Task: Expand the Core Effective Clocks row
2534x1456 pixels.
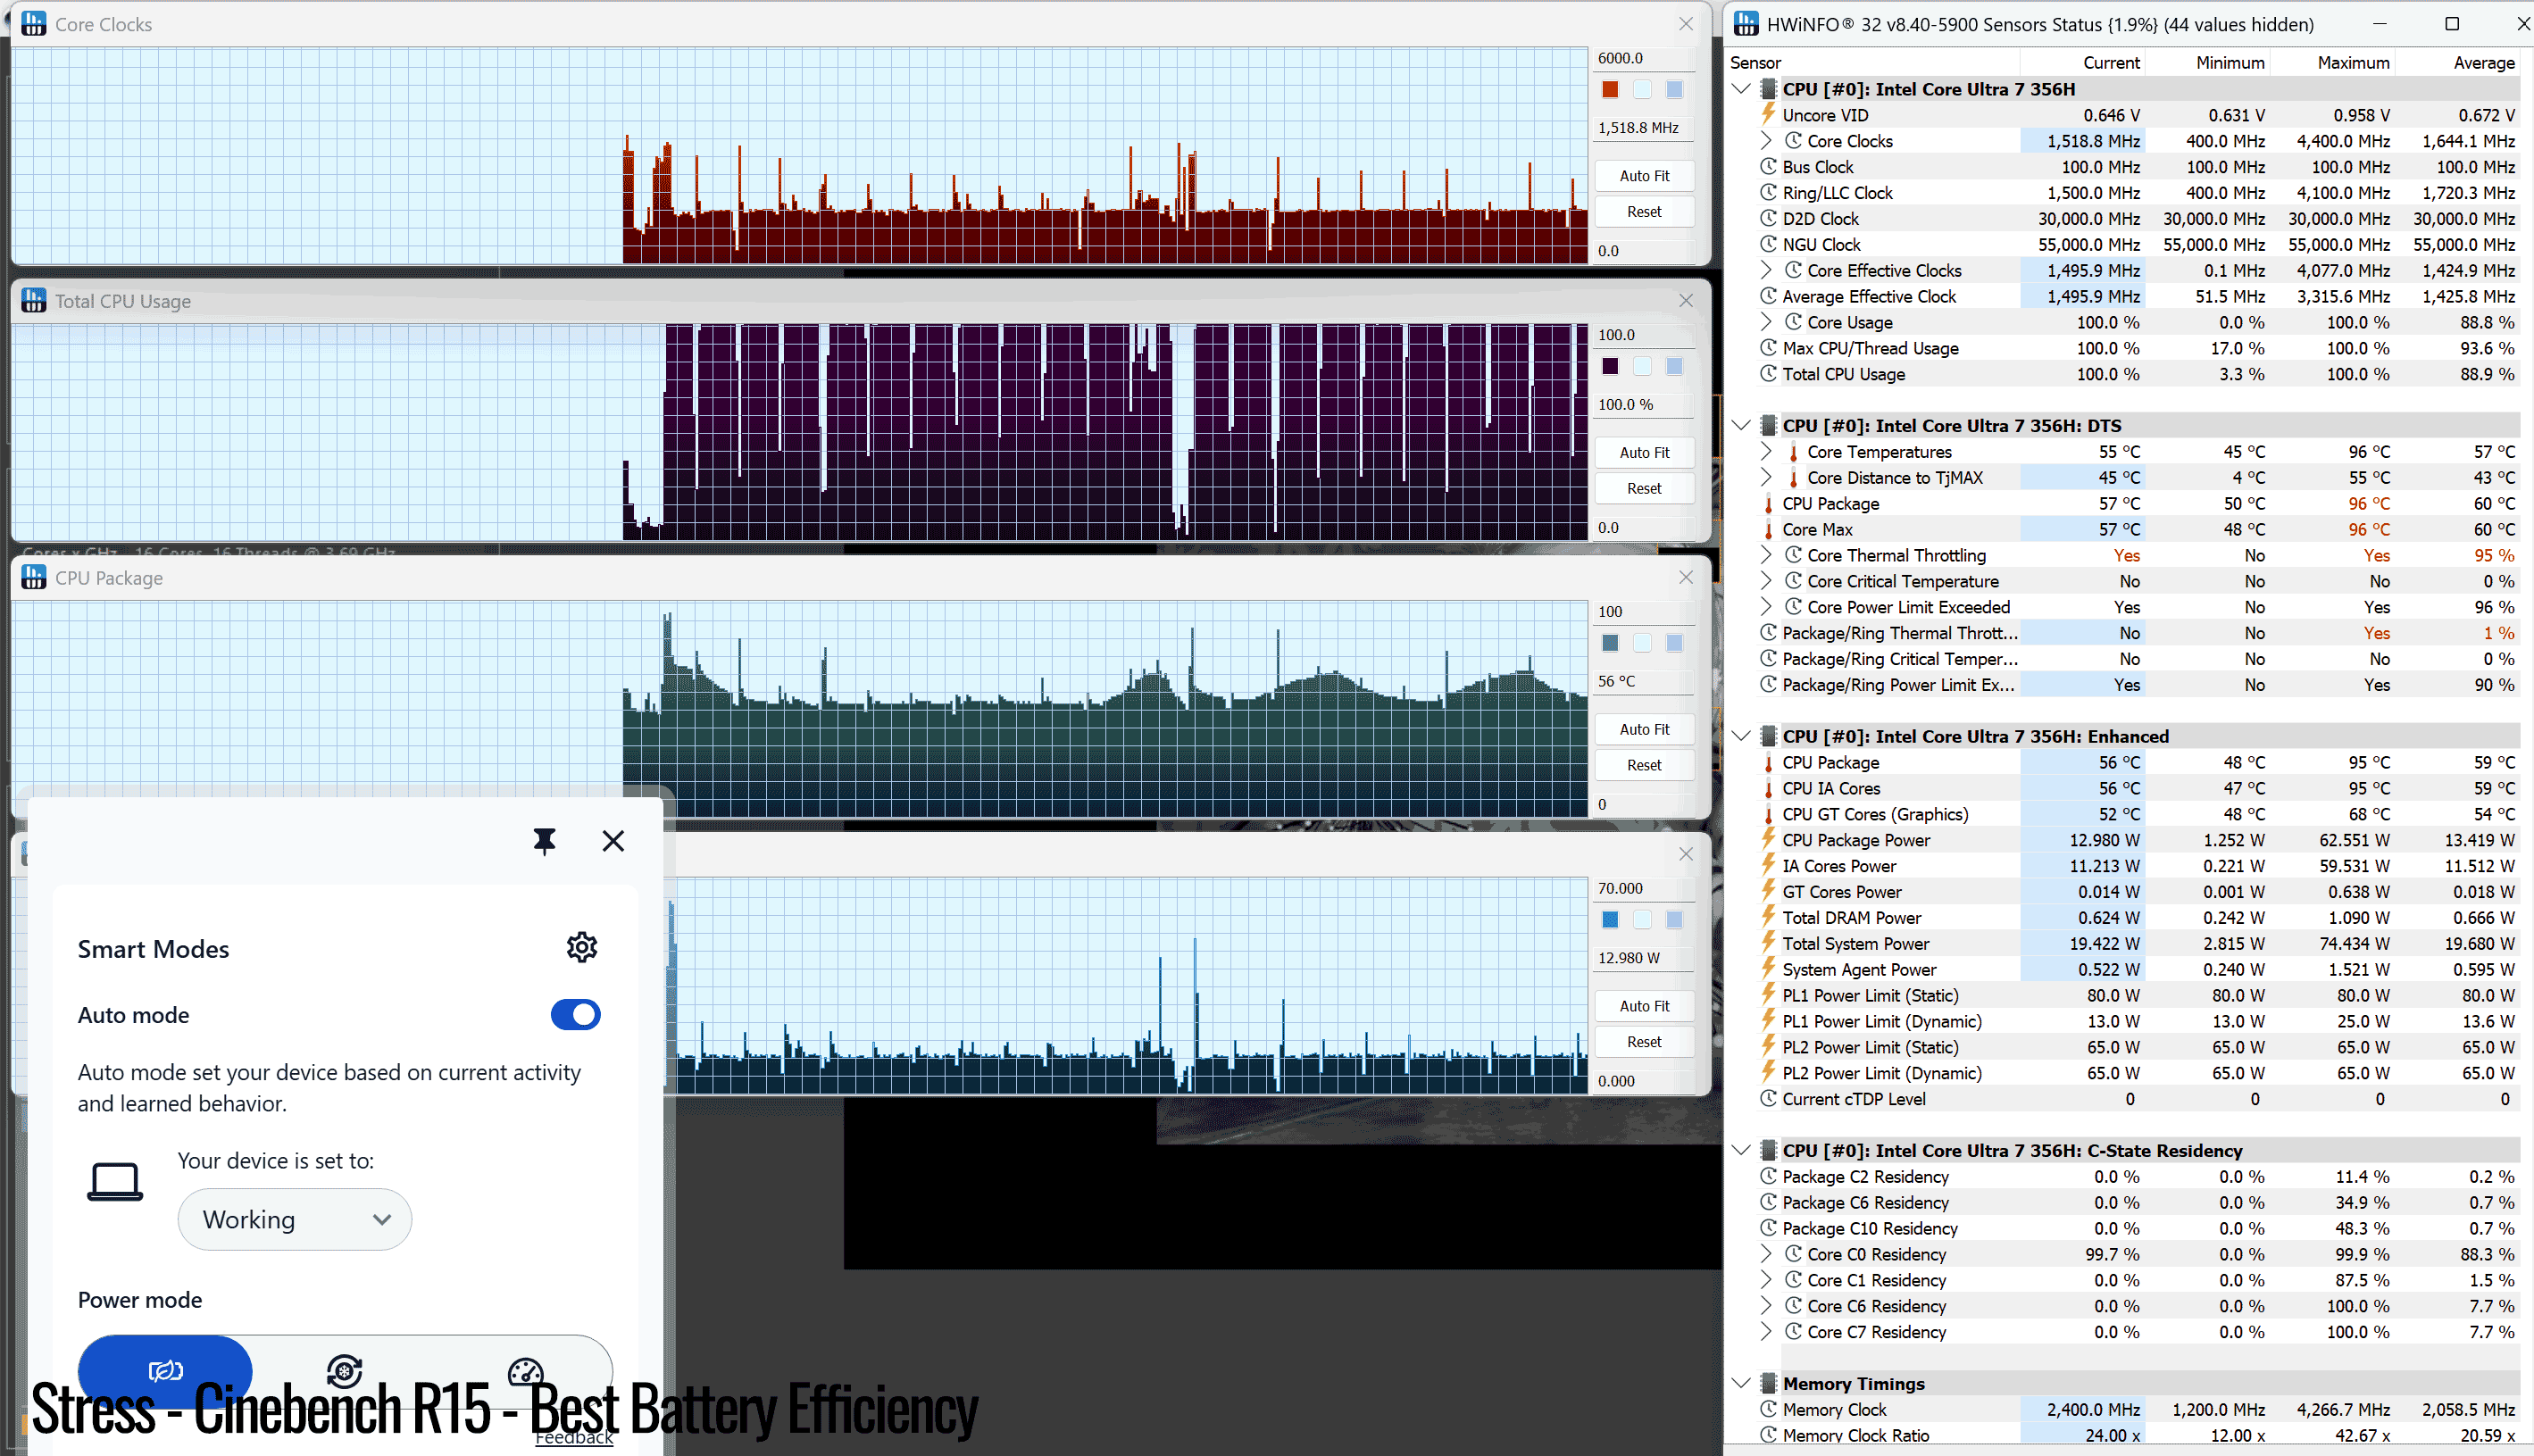Action: pyautogui.click(x=1766, y=271)
